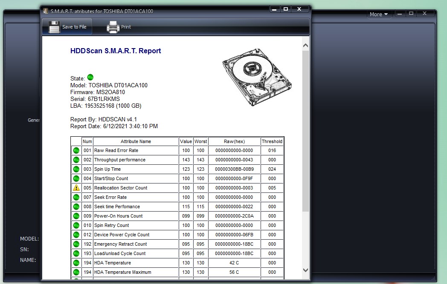Click the Attribute Name column header
Image resolution: width=447 pixels, height=284 pixels.
[x=136, y=141]
